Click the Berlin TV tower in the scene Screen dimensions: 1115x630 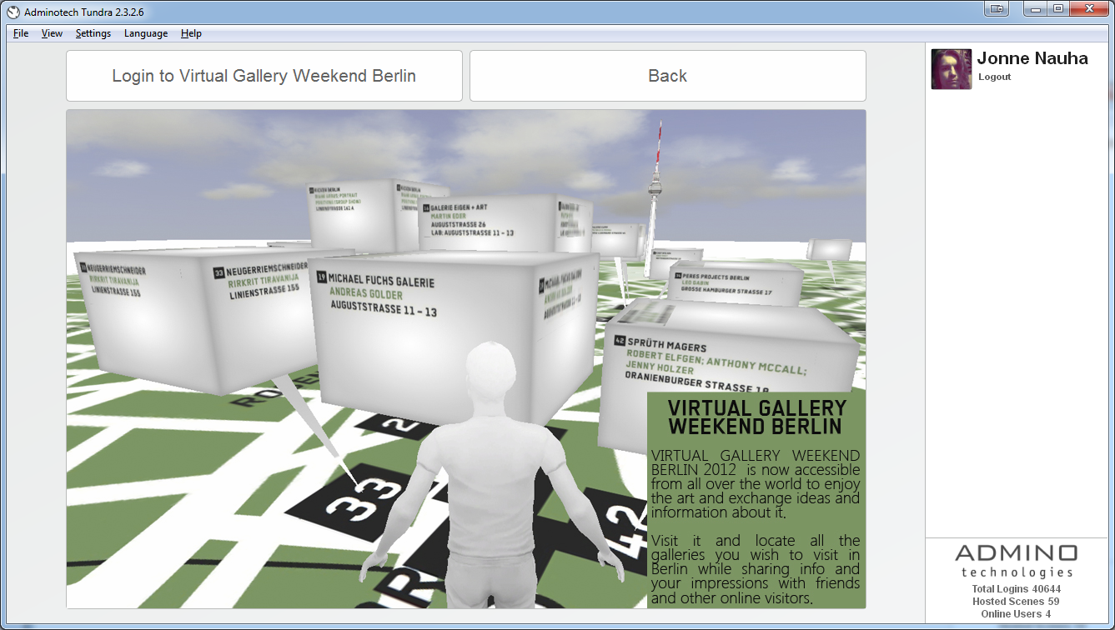tap(657, 183)
